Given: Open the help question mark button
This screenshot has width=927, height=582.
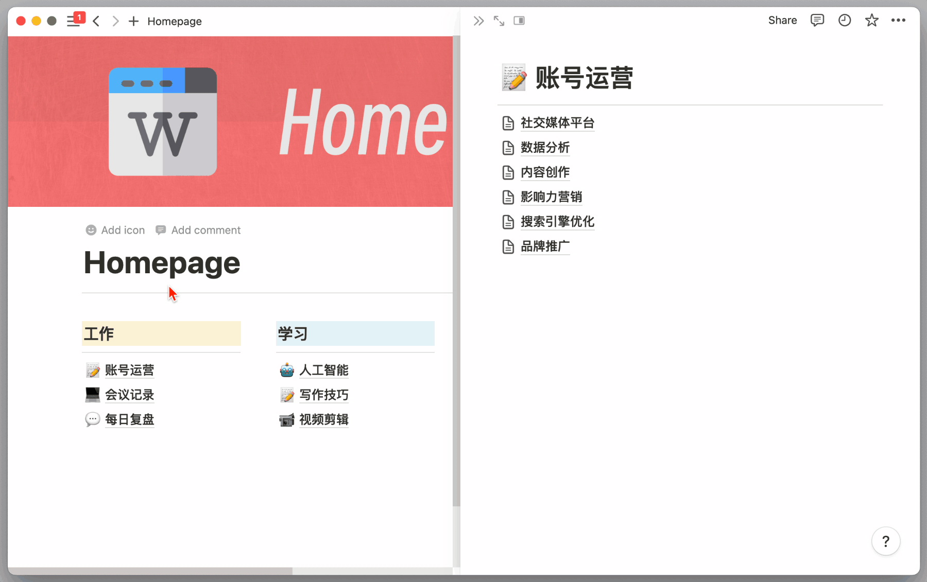Looking at the screenshot, I should pos(886,541).
